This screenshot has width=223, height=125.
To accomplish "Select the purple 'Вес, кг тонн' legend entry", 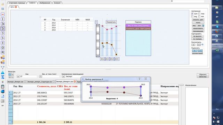I will click(138, 26).
